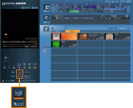Switch to the highlighted orange tab
Viewport: 133px width, 108px height.
coord(72,31)
